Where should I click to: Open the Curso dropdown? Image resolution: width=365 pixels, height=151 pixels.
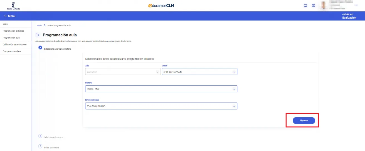point(199,72)
